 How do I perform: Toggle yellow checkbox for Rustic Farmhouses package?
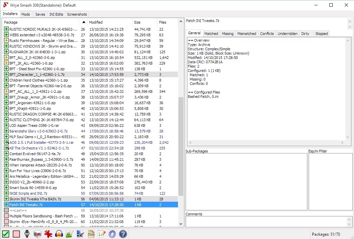6,40
